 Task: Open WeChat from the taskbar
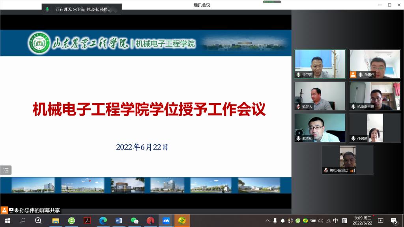coord(135,221)
